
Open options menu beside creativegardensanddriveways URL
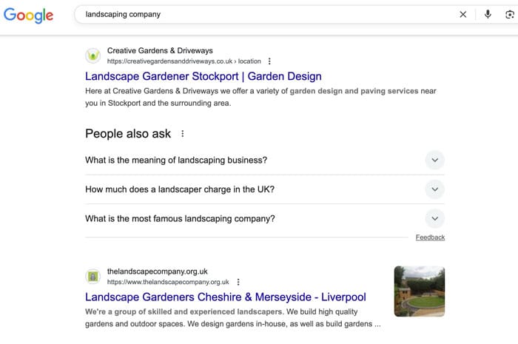click(269, 61)
